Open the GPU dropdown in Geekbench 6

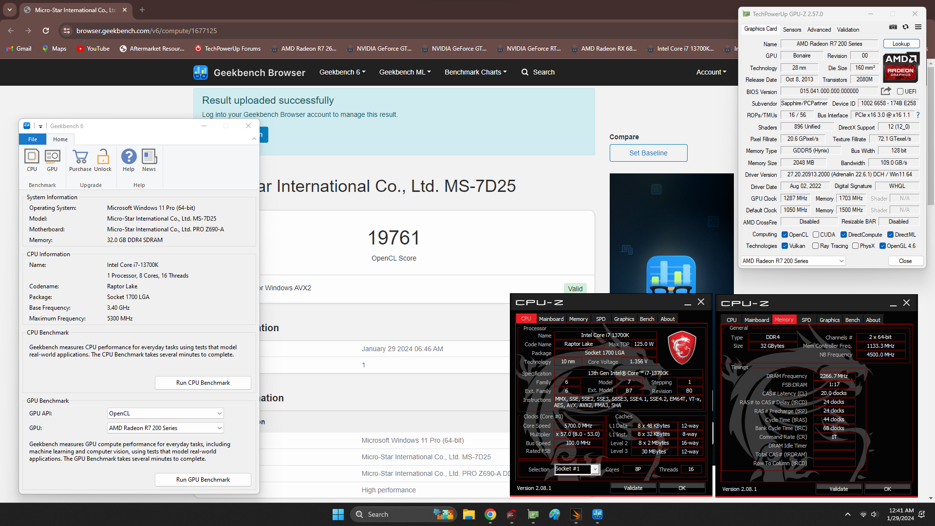(165, 428)
